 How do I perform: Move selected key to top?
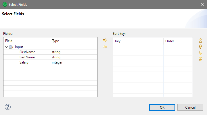point(200,41)
